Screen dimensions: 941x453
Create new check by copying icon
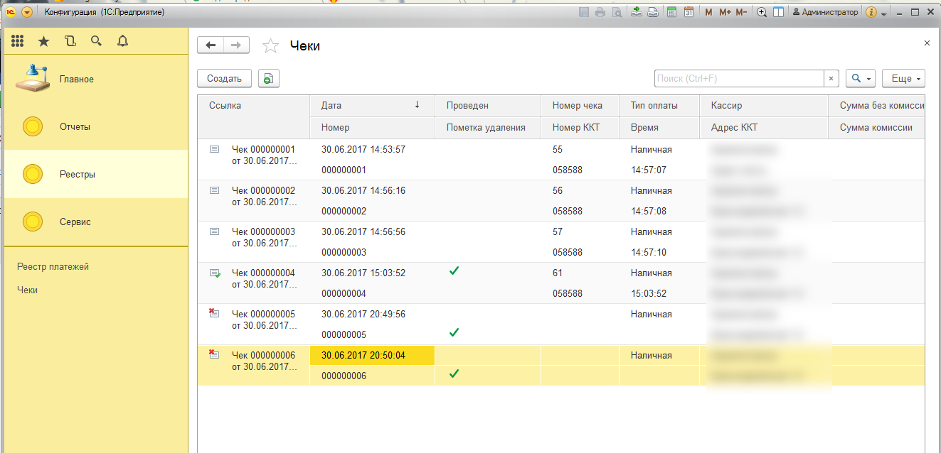(268, 79)
